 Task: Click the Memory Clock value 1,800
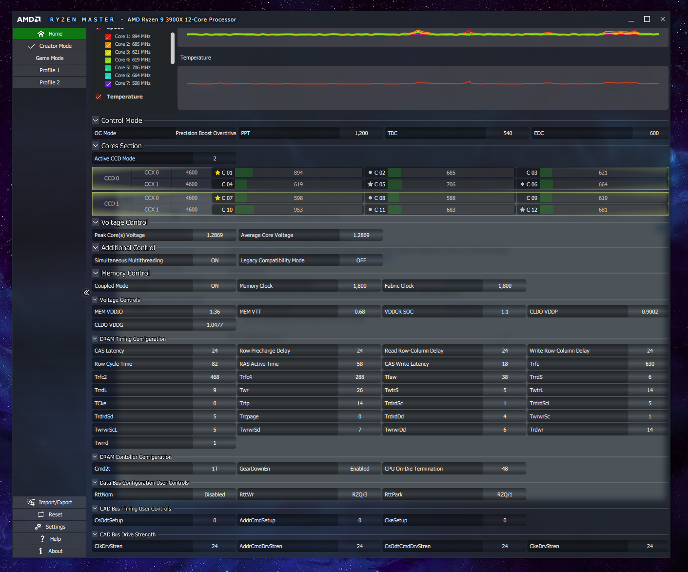[x=360, y=286]
